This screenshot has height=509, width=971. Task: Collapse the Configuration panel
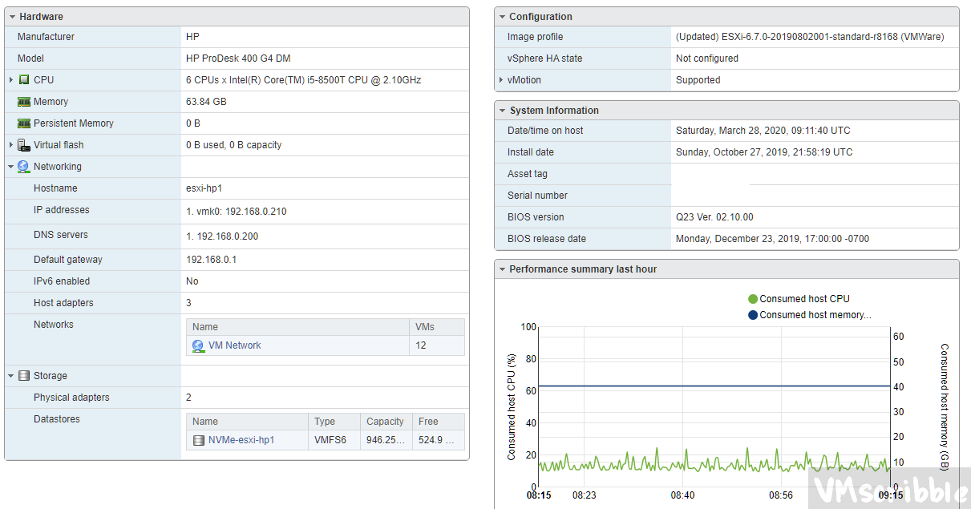502,17
